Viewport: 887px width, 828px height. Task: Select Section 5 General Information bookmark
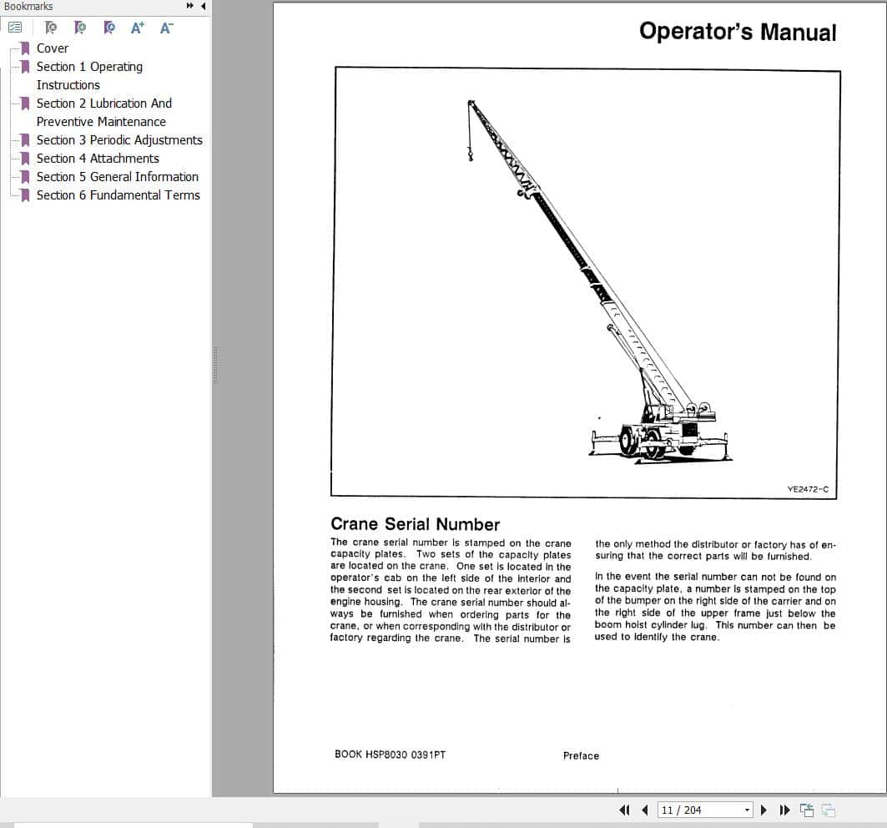pos(118,177)
